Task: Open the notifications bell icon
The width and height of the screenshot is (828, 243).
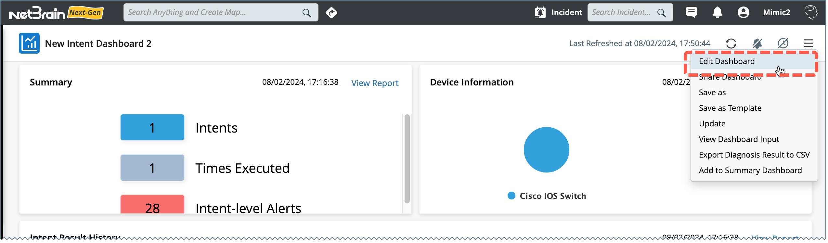Action: click(x=717, y=13)
